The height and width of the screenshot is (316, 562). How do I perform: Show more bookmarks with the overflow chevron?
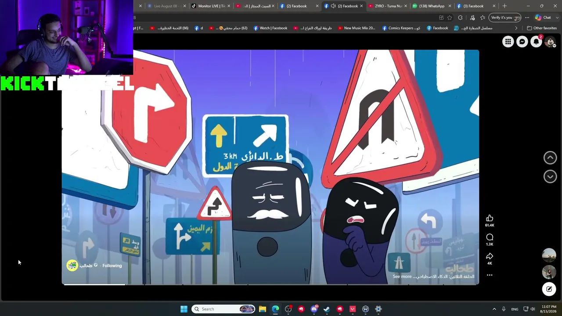click(516, 28)
